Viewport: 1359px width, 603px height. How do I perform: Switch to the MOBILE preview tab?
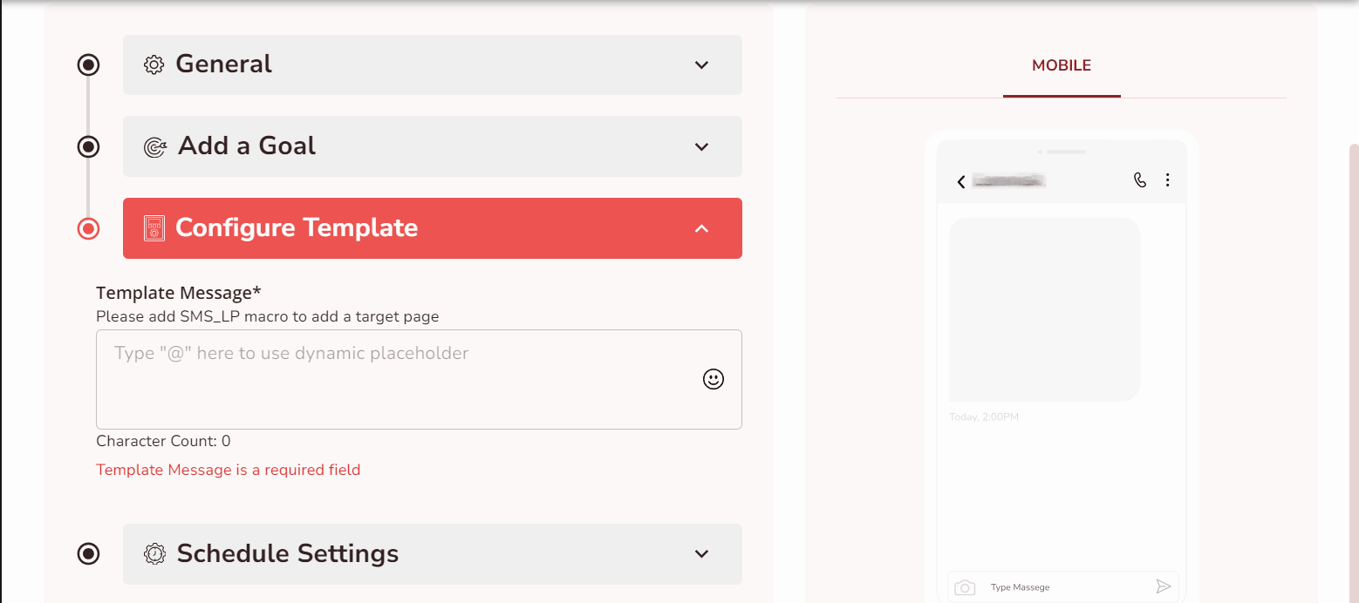click(x=1062, y=65)
